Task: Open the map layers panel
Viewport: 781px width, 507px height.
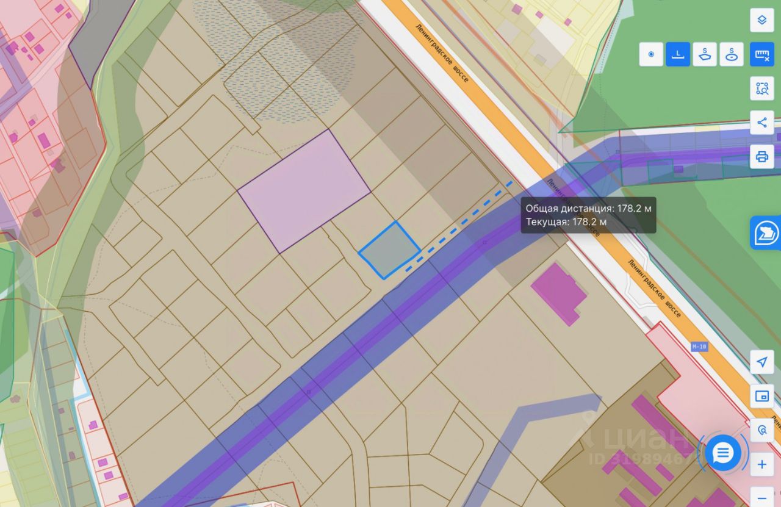Action: 761,20
